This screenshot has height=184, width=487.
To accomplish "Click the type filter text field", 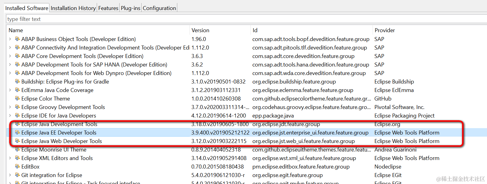I will point(247,19).
